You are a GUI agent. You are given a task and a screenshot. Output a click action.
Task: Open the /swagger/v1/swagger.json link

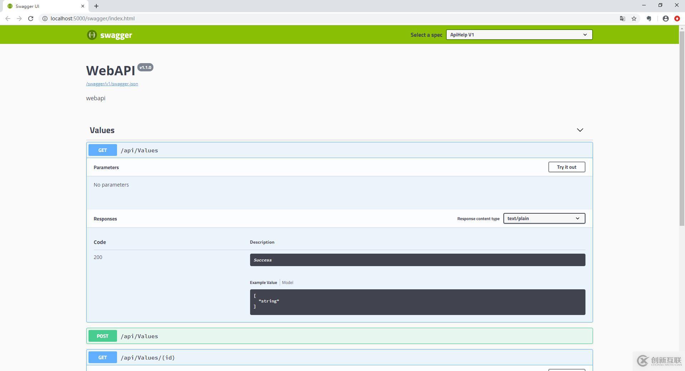pyautogui.click(x=112, y=84)
